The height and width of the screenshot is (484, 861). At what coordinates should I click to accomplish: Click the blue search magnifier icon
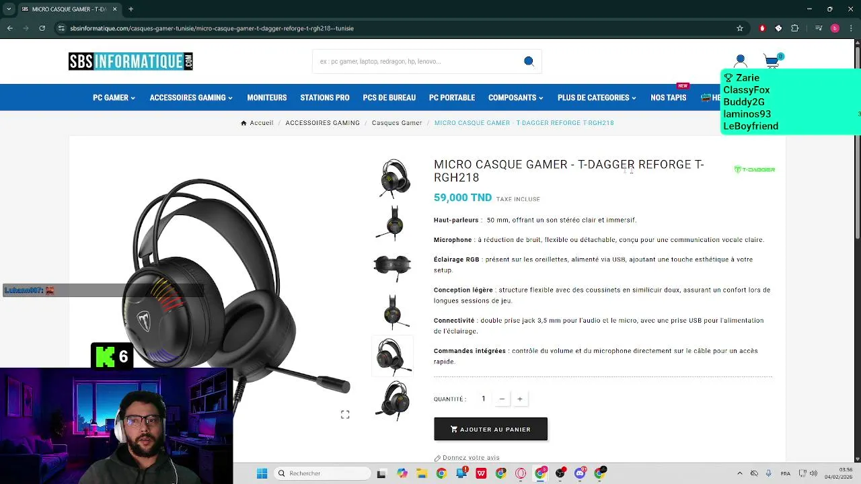point(529,61)
